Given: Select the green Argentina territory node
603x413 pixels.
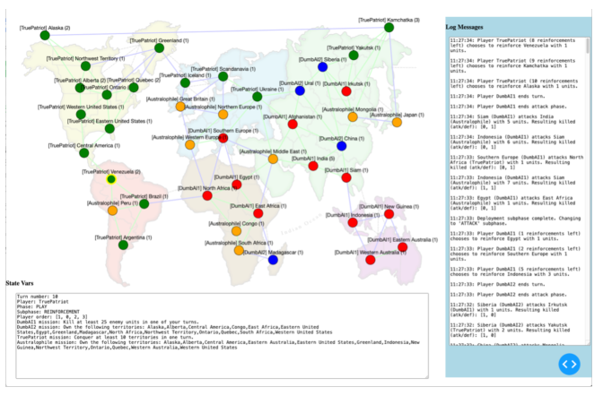Looking at the screenshot, I should (123, 245).
